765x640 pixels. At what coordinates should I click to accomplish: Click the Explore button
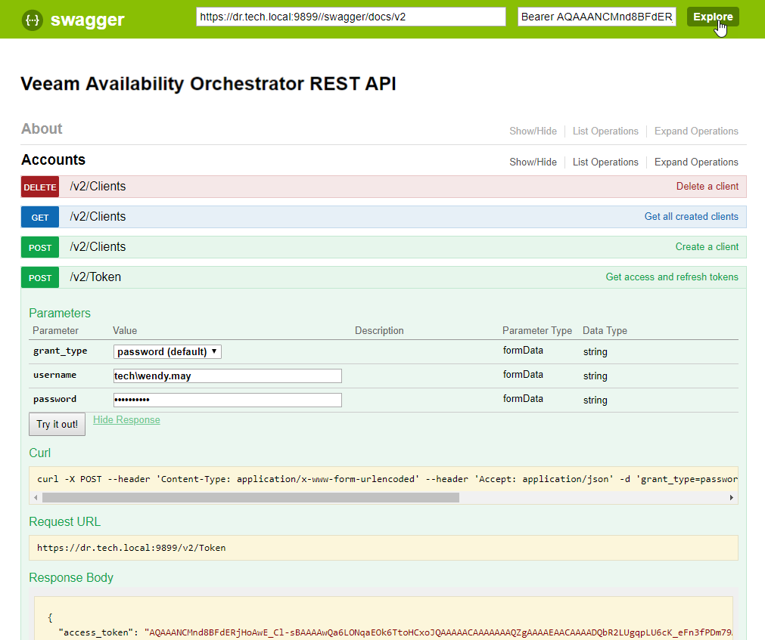coord(713,17)
